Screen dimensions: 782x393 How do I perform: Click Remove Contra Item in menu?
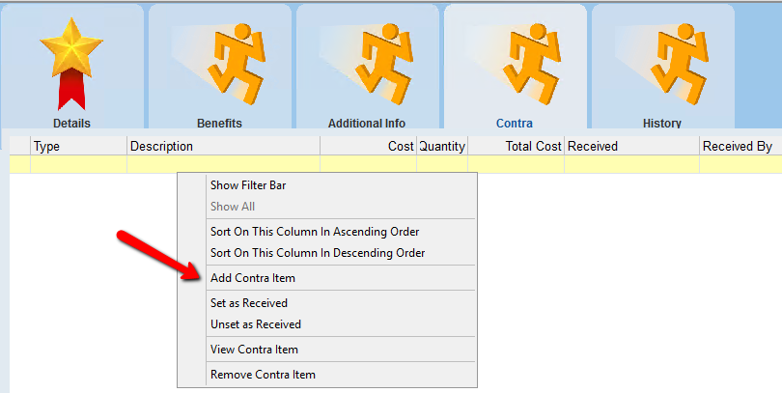263,375
